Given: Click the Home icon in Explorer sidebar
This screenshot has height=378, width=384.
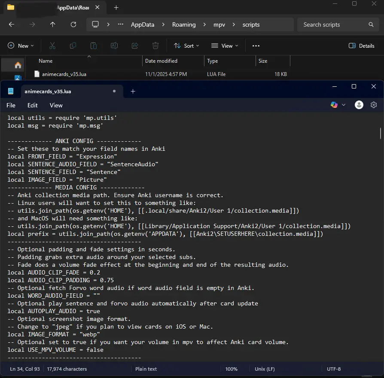Looking at the screenshot, I should [x=18, y=65].
